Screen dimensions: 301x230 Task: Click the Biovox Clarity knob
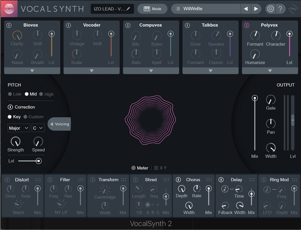click(17, 35)
